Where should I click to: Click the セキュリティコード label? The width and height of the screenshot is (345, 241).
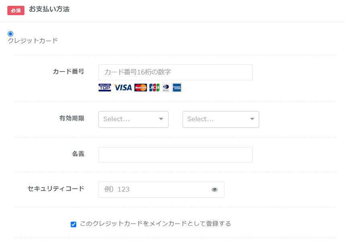click(56, 188)
